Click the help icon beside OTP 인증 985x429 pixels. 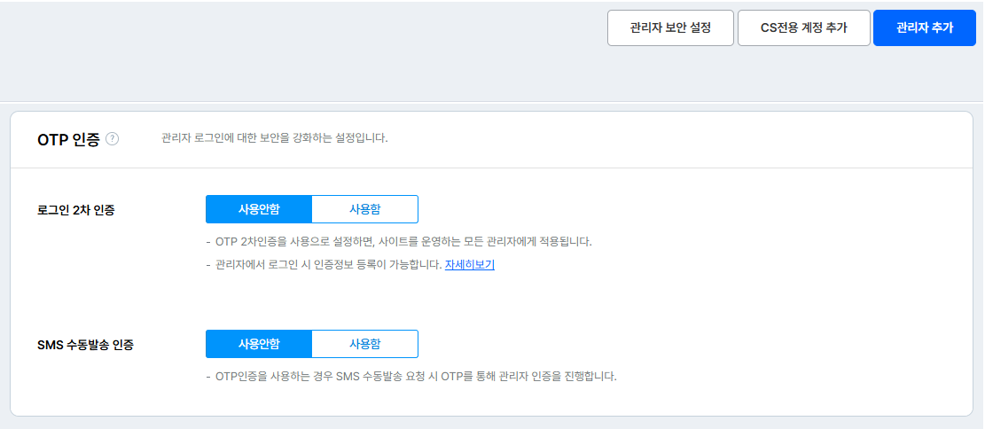pos(112,139)
